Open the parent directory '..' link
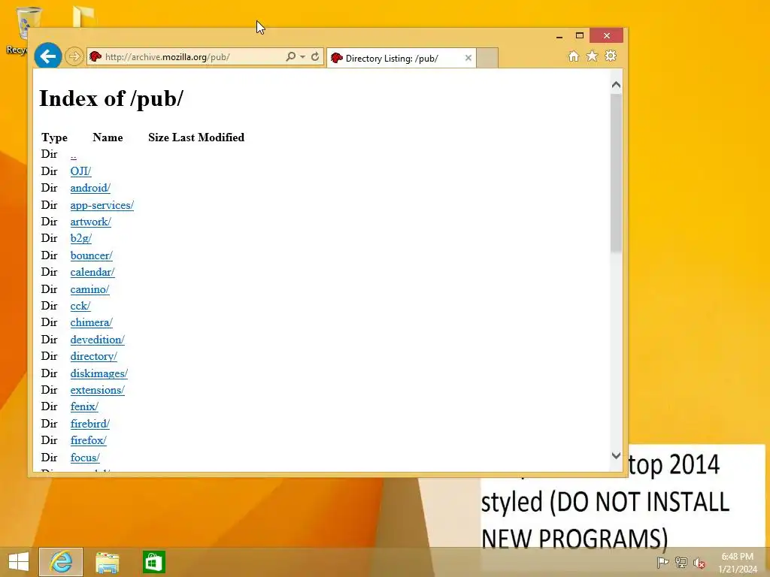Viewport: 770px width, 577px height. tap(73, 156)
